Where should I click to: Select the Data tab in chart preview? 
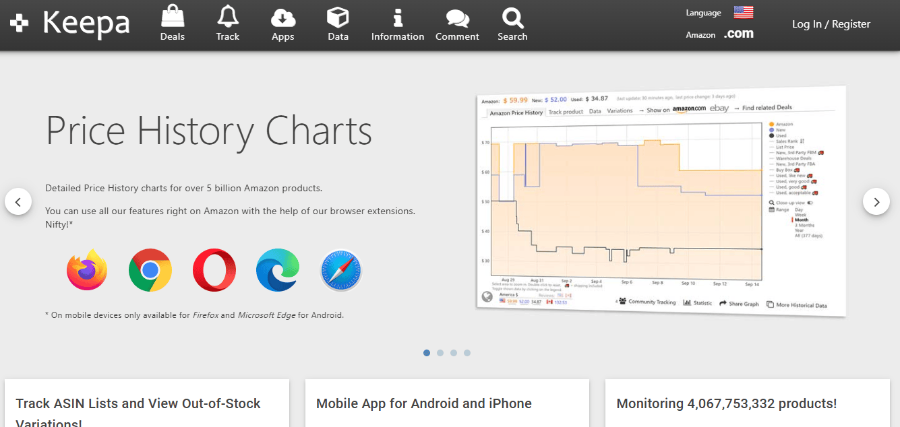(595, 111)
